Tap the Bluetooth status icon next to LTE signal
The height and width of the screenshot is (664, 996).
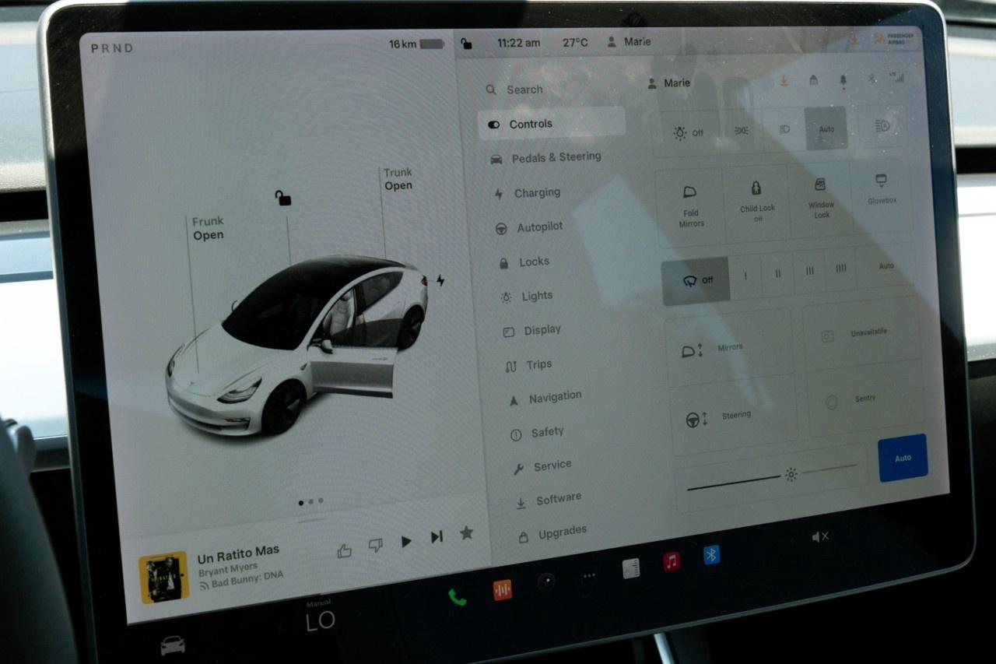point(873,79)
